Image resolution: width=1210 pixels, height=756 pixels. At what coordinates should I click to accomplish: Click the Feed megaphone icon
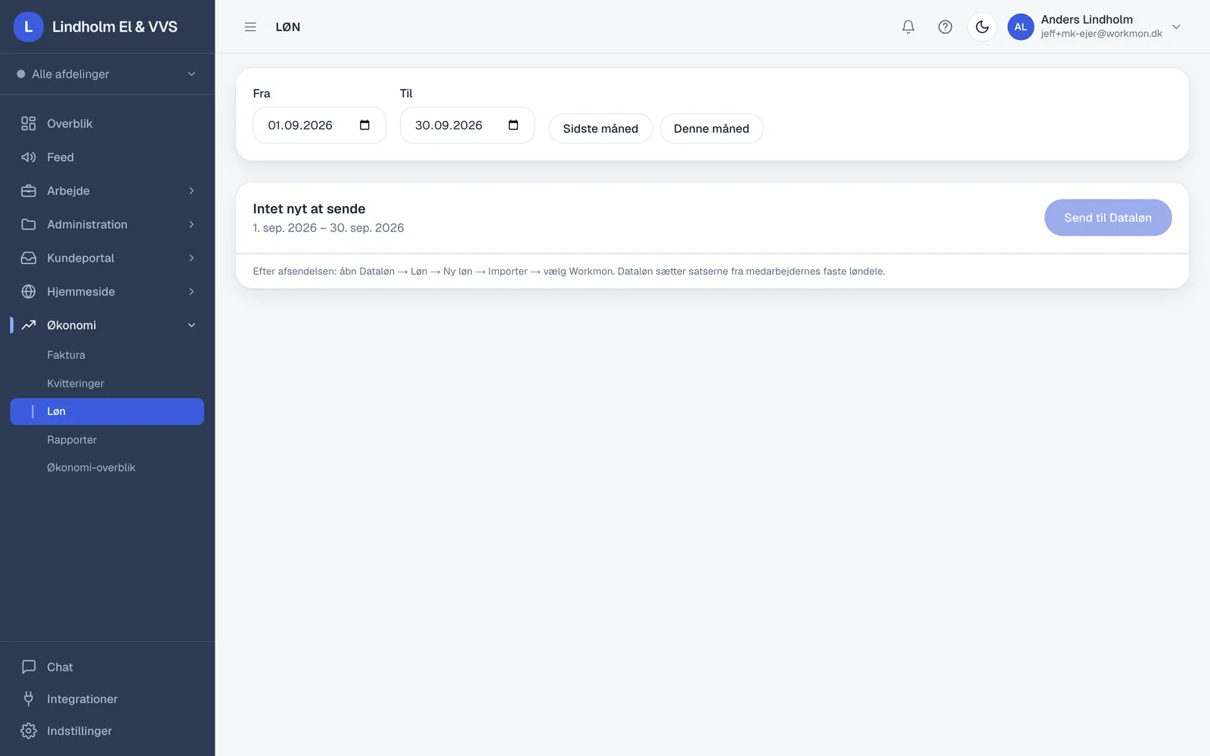tap(29, 157)
